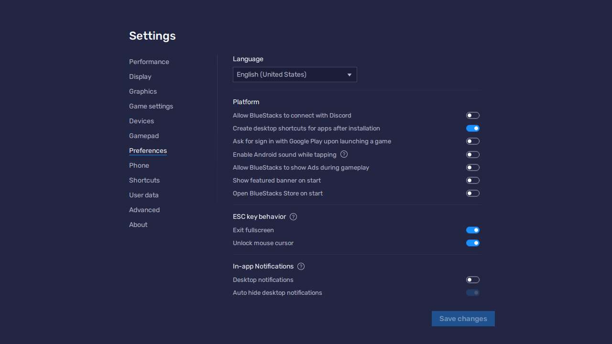This screenshot has height=344, width=612.
Task: Click the Save changes button
Action: click(x=463, y=319)
